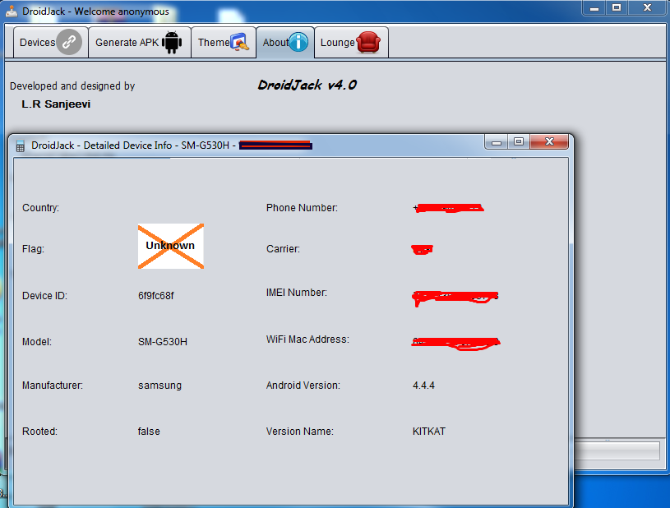This screenshot has height=508, width=670.
Task: Click the Rooted label
Action: tap(39, 432)
